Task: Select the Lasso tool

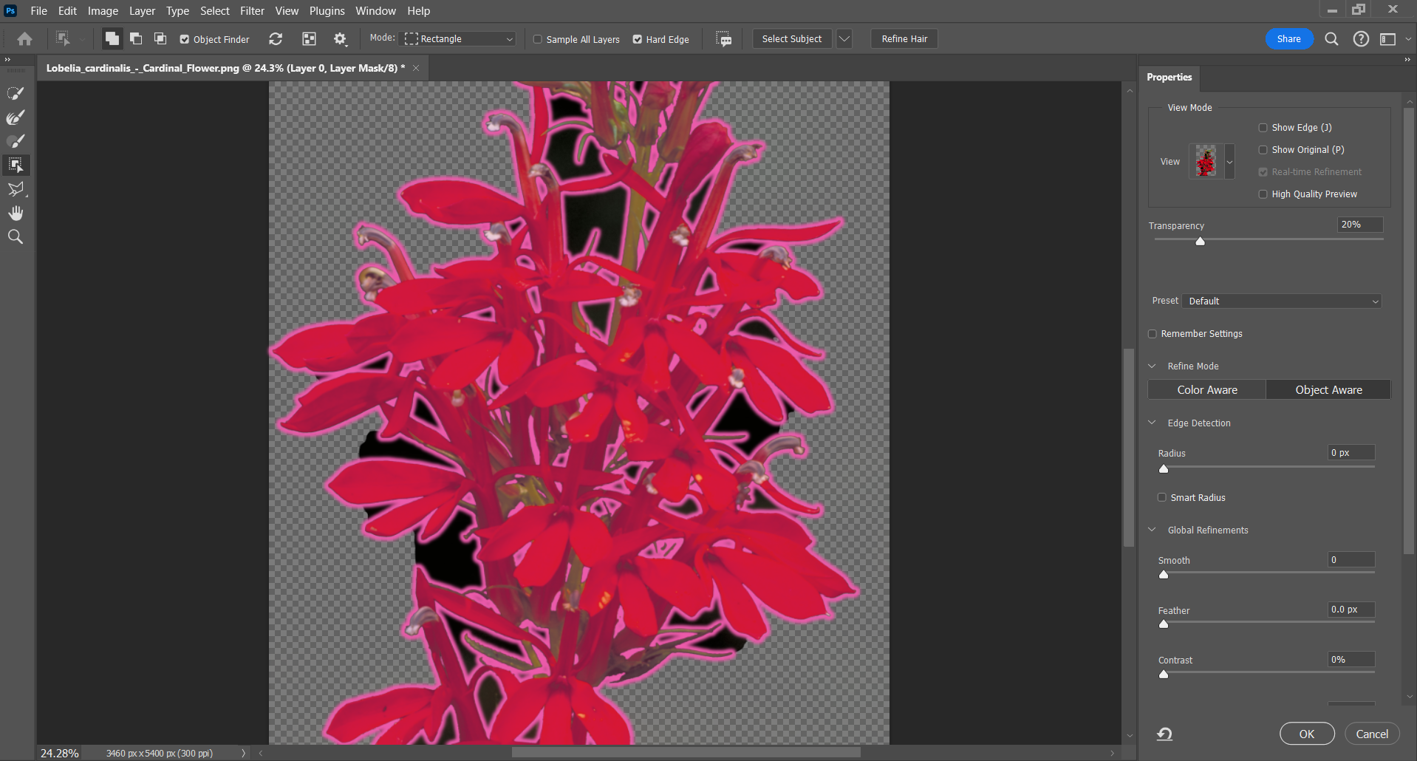Action: (16, 189)
